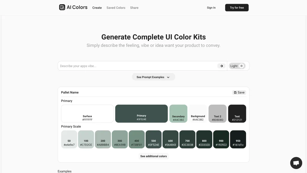The image size is (307, 173).
Task: Click the AI Colors brand name
Action: coord(77,7)
